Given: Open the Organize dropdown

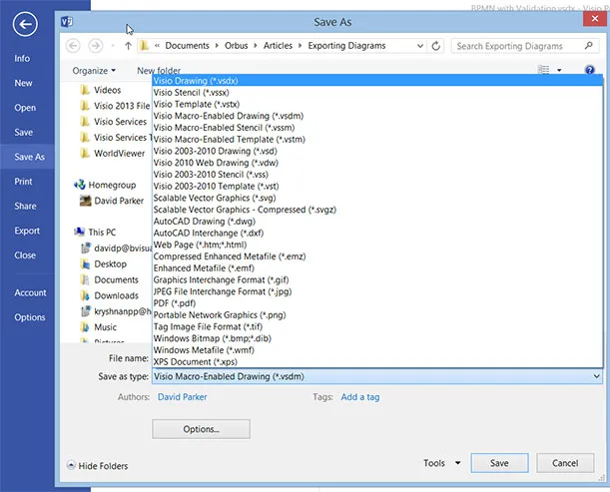Looking at the screenshot, I should 94,71.
